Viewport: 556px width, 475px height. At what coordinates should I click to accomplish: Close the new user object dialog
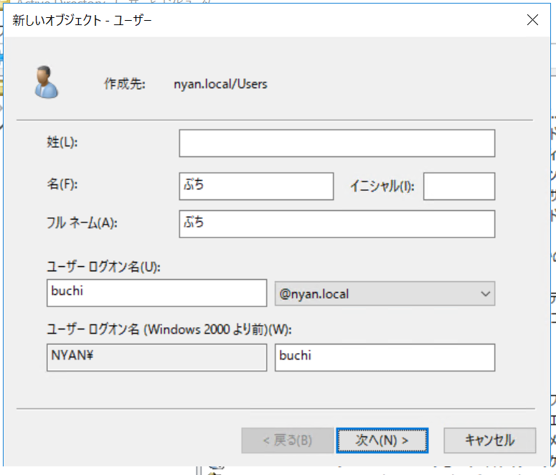(532, 20)
